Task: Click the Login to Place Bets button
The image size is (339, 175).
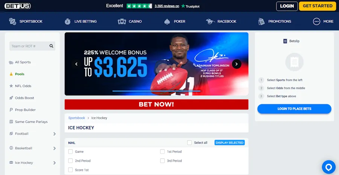Action: 294,109
